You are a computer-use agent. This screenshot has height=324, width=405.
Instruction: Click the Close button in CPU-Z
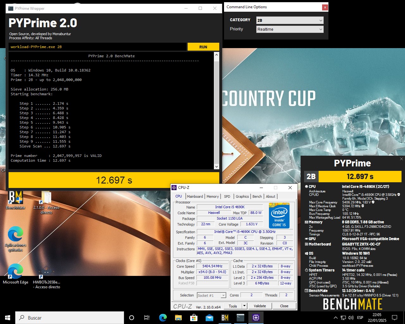(284, 306)
